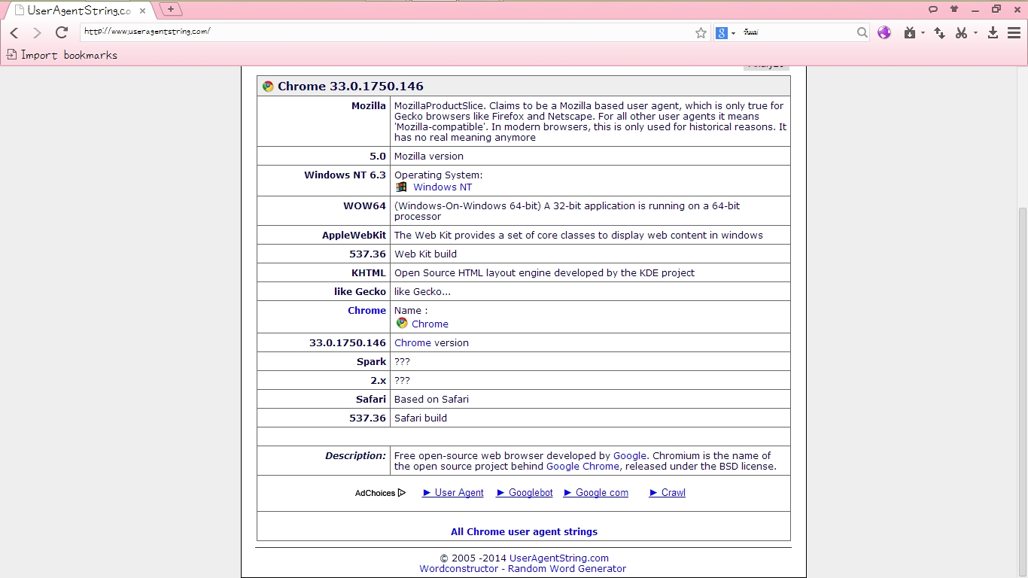Click the scissors screenshot icon

(x=961, y=32)
